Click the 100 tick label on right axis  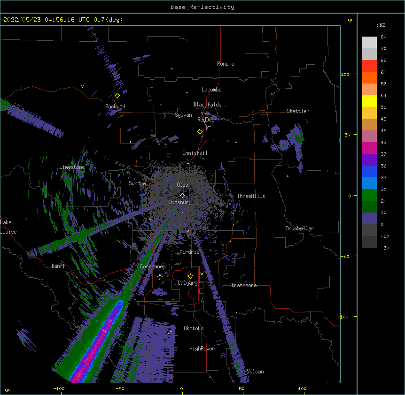[345, 74]
